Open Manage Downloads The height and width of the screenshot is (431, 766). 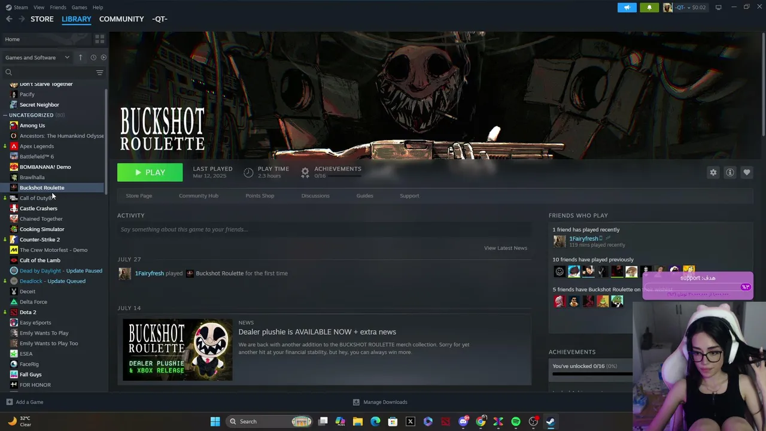click(x=380, y=402)
